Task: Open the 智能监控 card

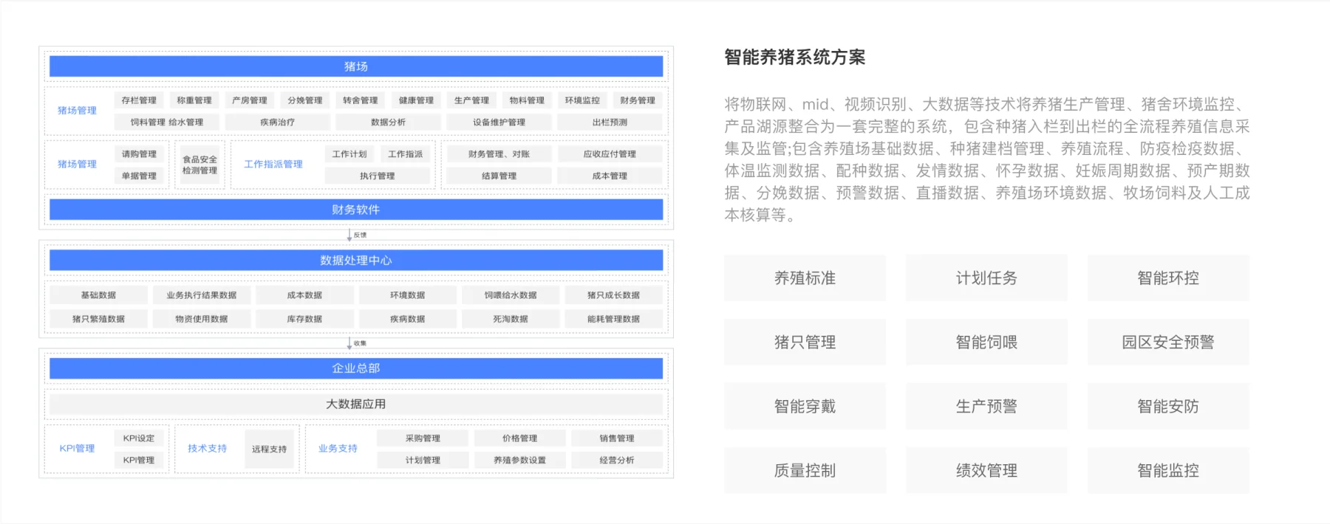Action: [1168, 471]
